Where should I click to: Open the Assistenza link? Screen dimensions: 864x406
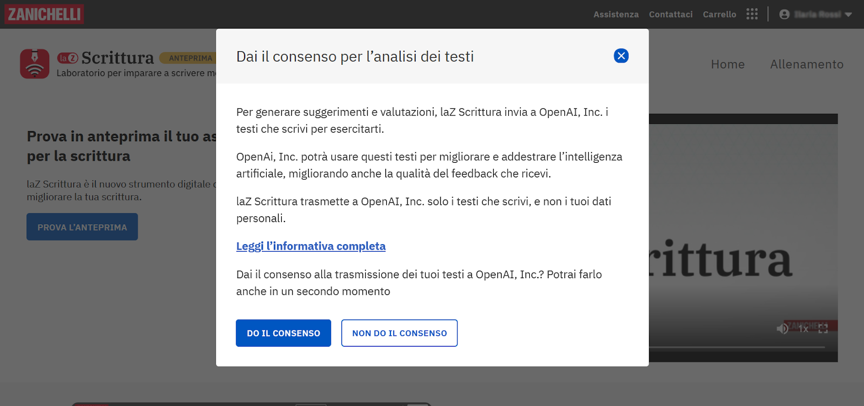coord(616,15)
